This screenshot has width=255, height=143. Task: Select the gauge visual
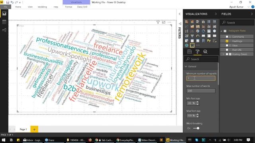(198, 36)
